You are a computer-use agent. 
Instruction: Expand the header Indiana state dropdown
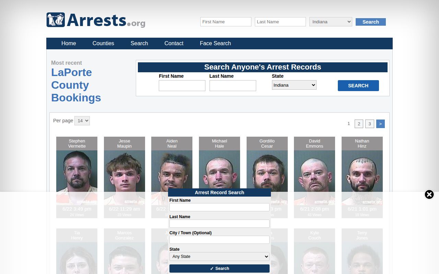coord(331,22)
